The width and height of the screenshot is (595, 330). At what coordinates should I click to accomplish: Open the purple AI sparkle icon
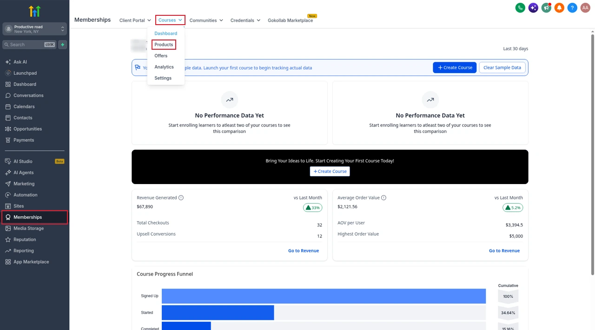[x=533, y=8]
